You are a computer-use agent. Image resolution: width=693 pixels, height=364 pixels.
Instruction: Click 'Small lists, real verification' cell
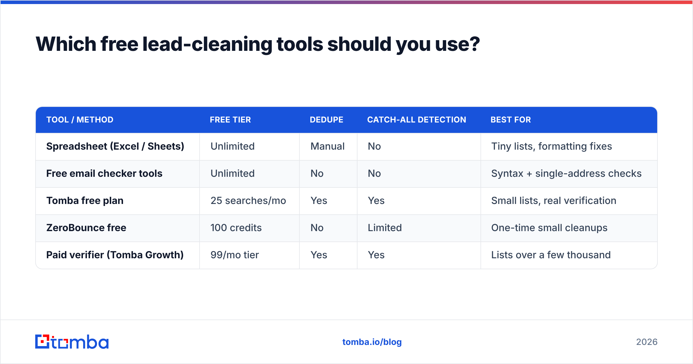tap(554, 201)
